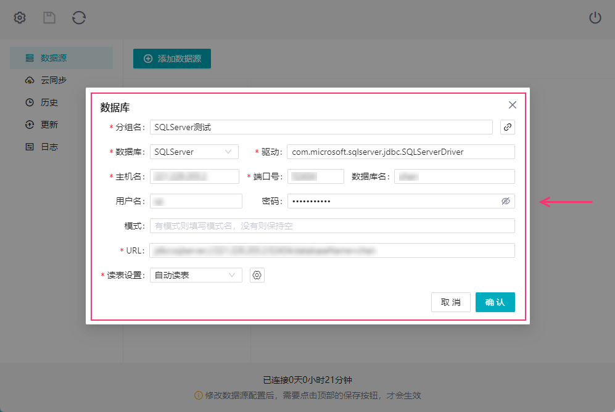
Task: Edit the 分组名 field containing SQLServer测试
Action: point(321,127)
